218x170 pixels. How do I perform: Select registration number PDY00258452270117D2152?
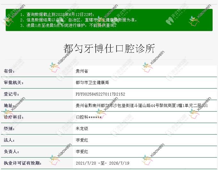click(101, 94)
